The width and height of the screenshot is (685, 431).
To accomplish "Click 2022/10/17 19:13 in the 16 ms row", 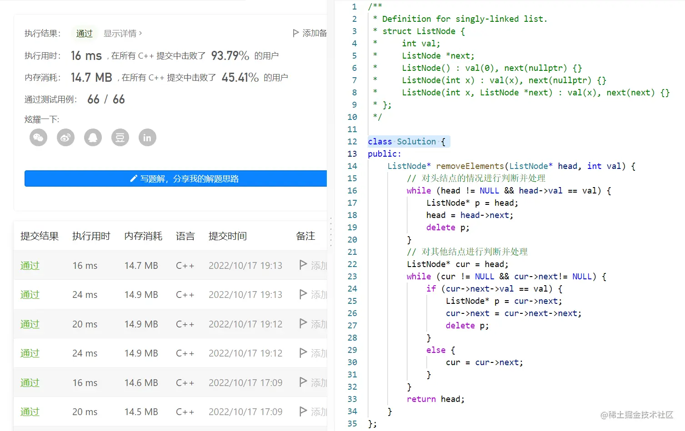I will [245, 266].
